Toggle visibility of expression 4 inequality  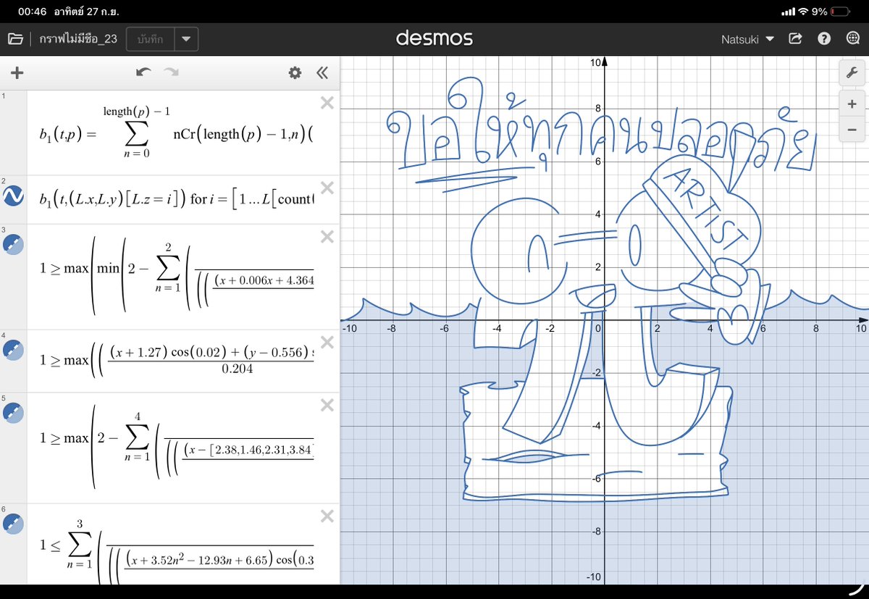pyautogui.click(x=14, y=350)
